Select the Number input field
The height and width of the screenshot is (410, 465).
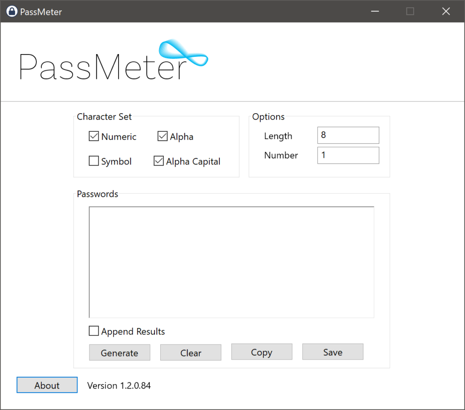348,155
